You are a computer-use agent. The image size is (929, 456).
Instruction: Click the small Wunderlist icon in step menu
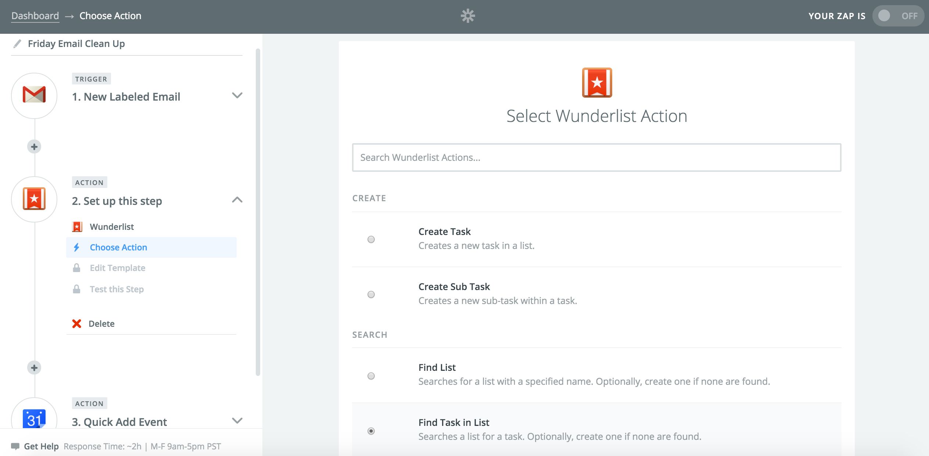pyautogui.click(x=77, y=227)
